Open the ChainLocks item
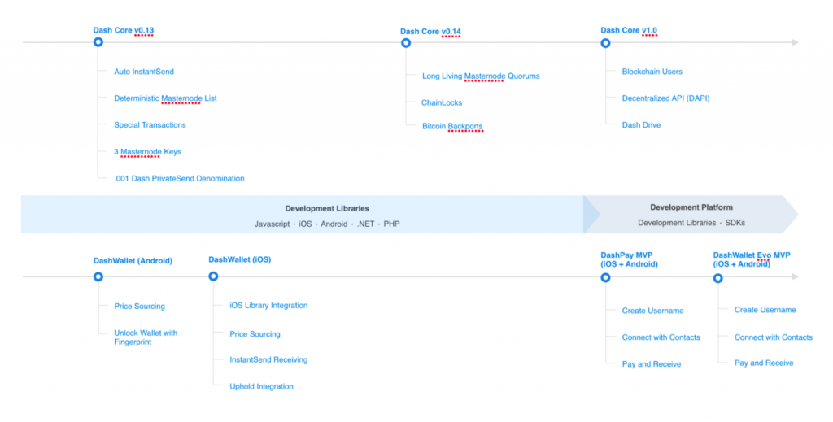The image size is (833, 422). (x=442, y=103)
